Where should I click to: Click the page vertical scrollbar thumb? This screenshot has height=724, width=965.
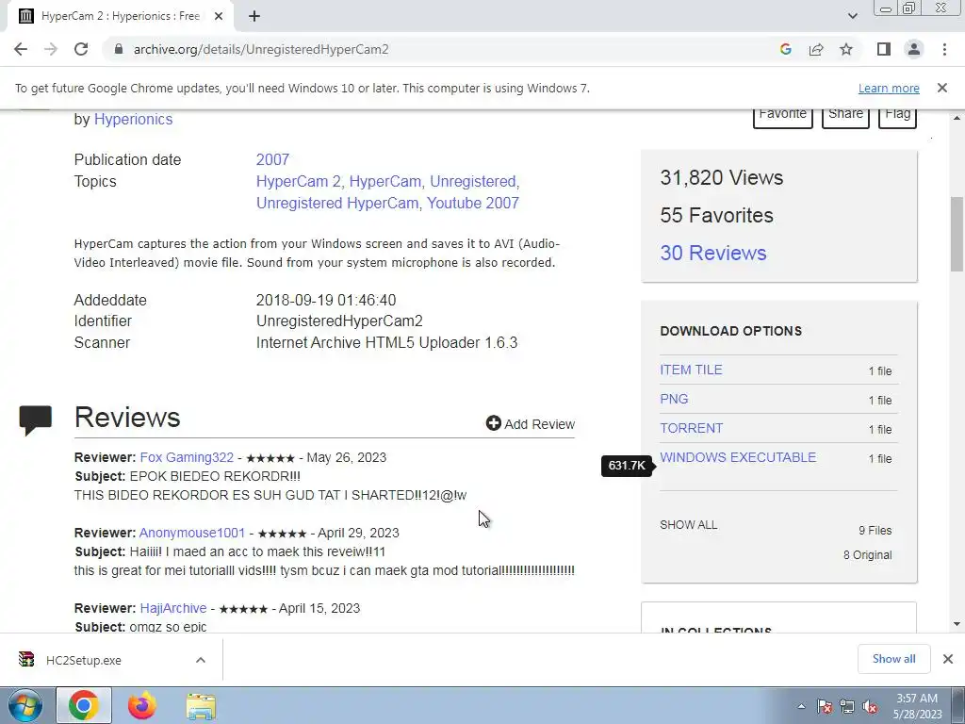(957, 234)
